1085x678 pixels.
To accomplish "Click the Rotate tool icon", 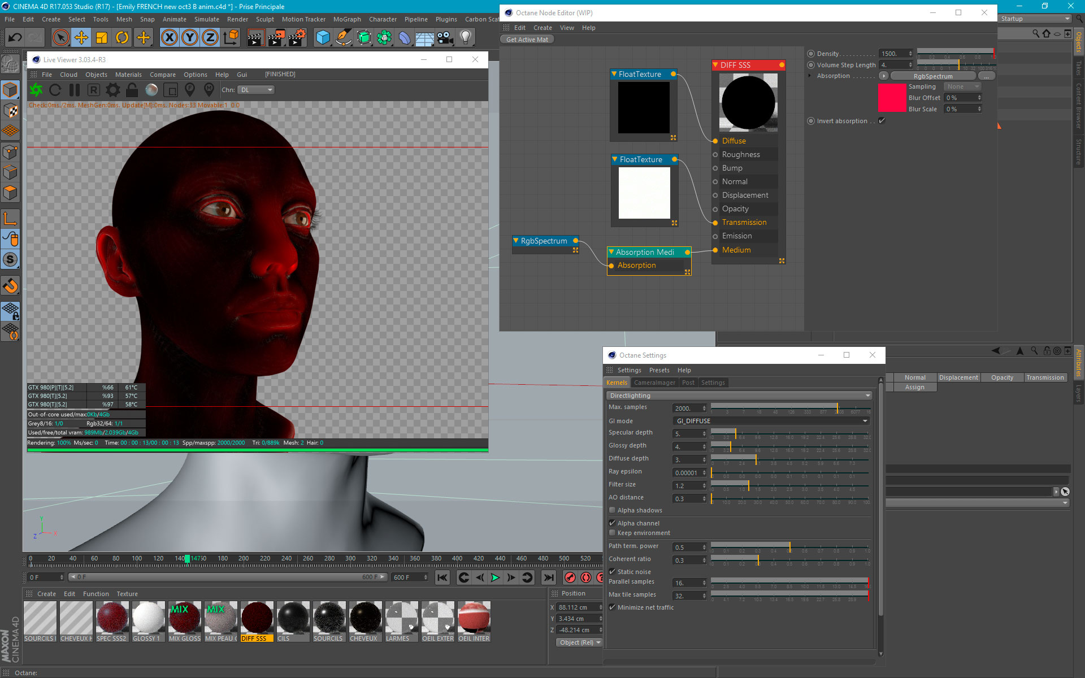I will click(122, 38).
